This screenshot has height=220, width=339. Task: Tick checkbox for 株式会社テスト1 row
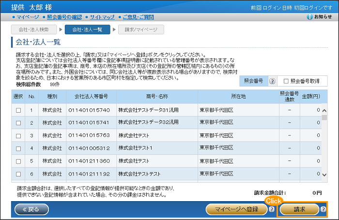(x=18, y=148)
